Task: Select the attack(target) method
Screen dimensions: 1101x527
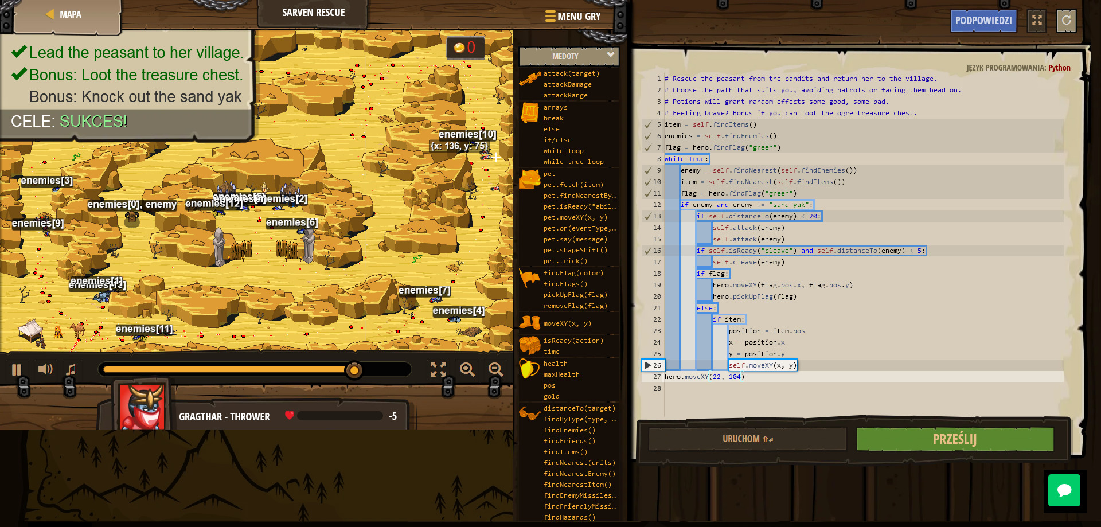Action: pyautogui.click(x=571, y=73)
